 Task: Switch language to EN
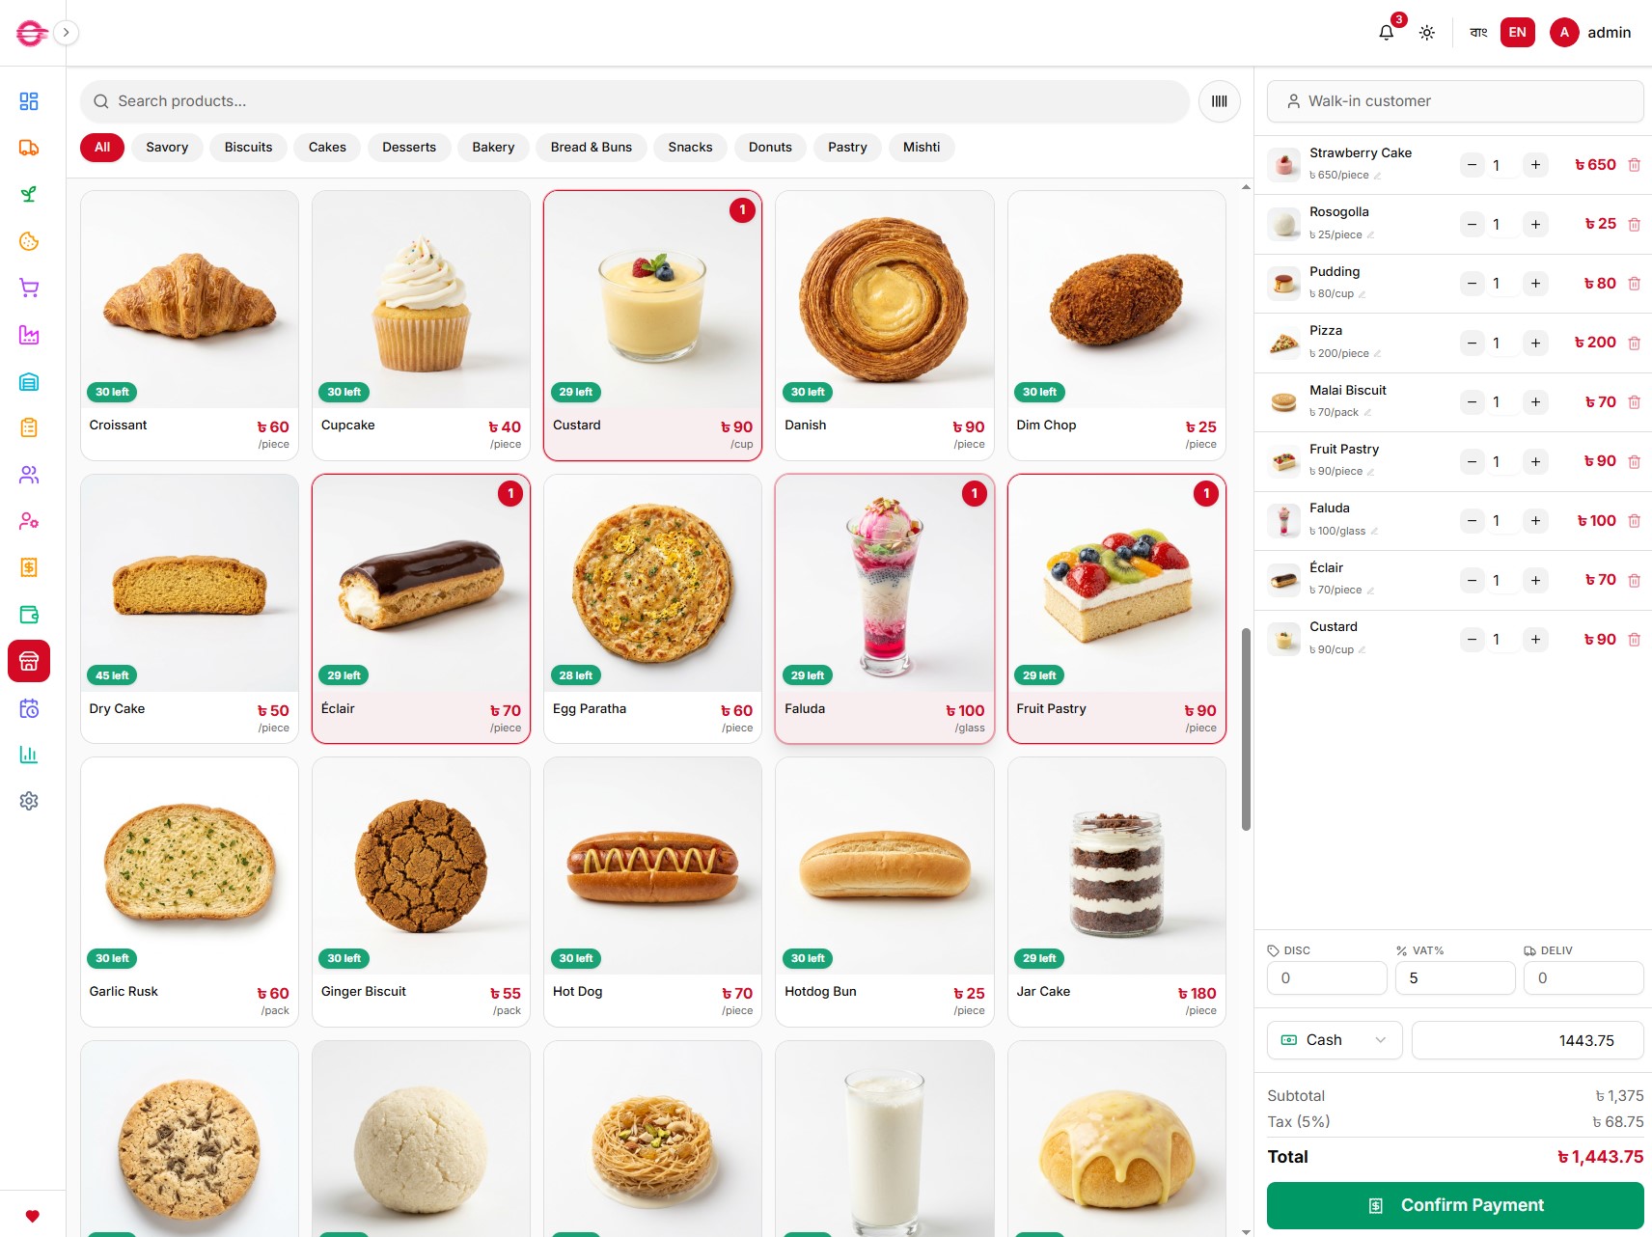coord(1518,33)
